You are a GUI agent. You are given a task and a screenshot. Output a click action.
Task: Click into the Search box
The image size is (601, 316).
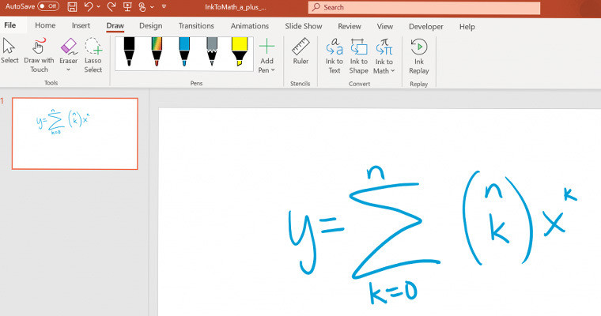tap(425, 8)
